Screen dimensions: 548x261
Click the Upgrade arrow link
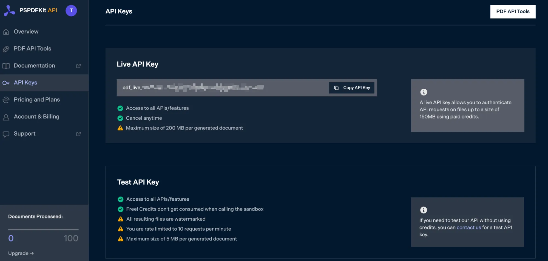[21, 253]
